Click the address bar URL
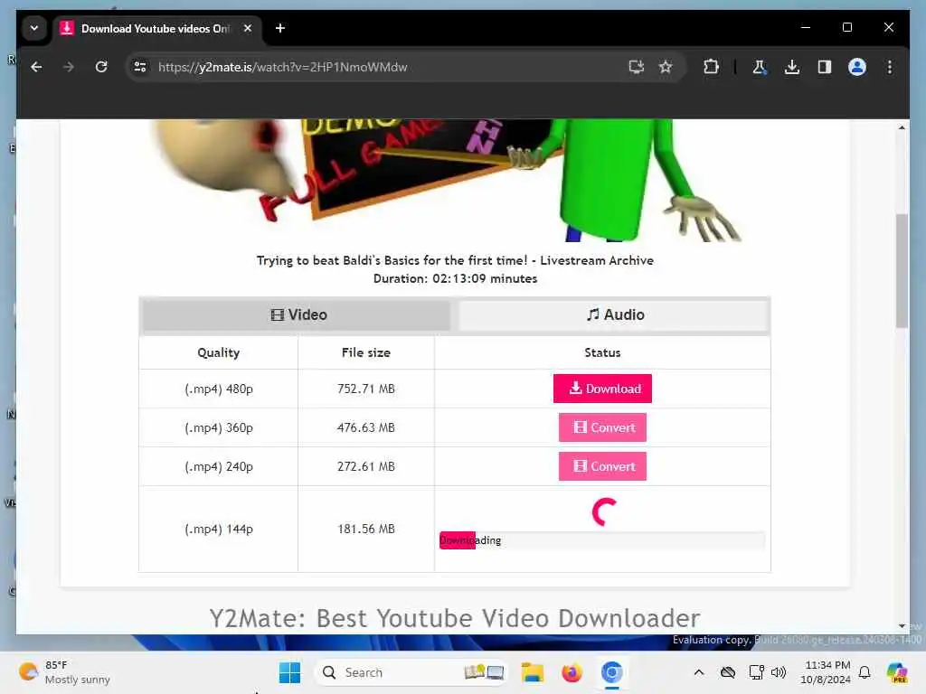926x694 pixels. pos(282,67)
